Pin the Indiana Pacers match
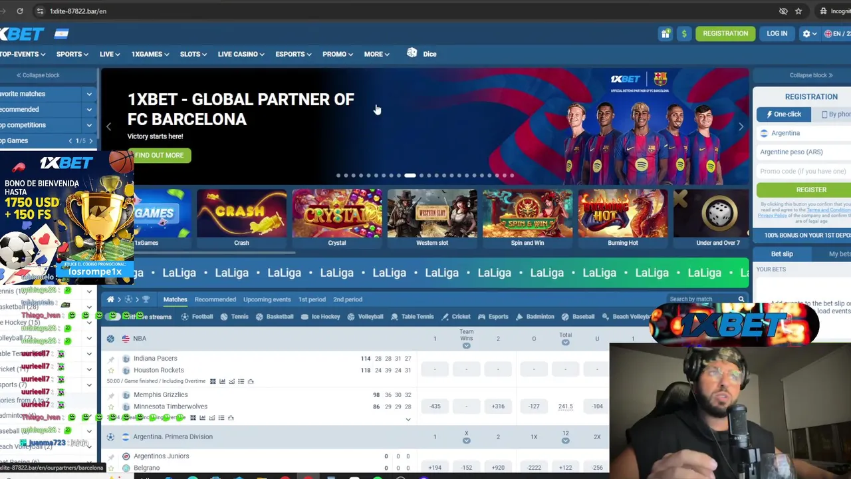The width and height of the screenshot is (851, 479). coord(111,360)
